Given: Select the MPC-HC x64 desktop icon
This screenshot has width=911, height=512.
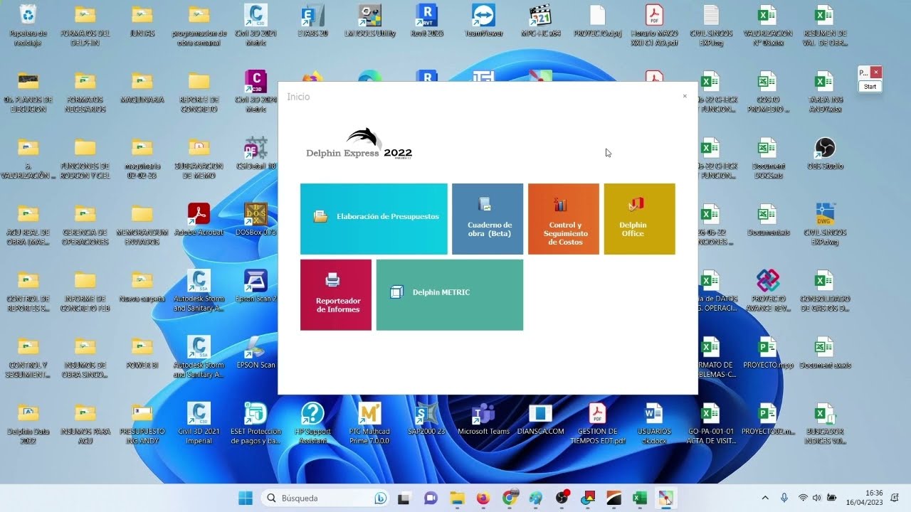Looking at the screenshot, I should pos(541,20).
